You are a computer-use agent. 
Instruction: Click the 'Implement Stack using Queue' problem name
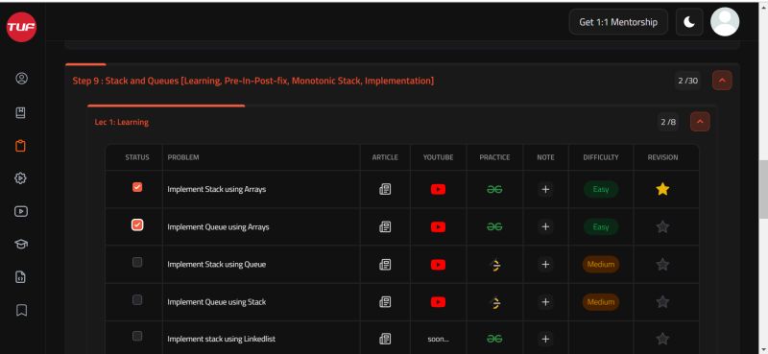tap(217, 265)
